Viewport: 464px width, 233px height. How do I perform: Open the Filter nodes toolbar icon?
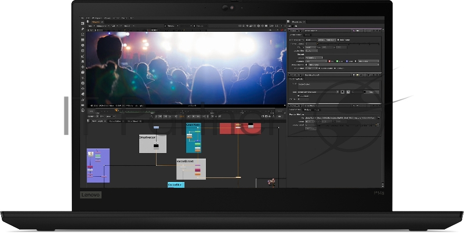[83, 50]
